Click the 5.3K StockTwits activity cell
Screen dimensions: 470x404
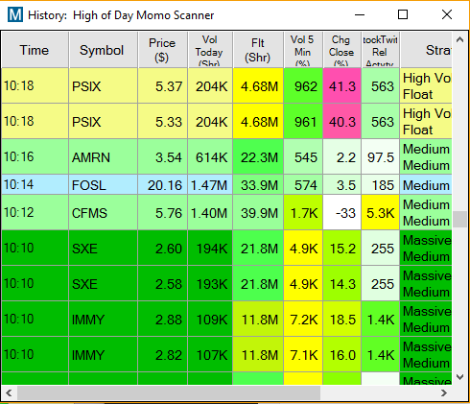point(380,213)
